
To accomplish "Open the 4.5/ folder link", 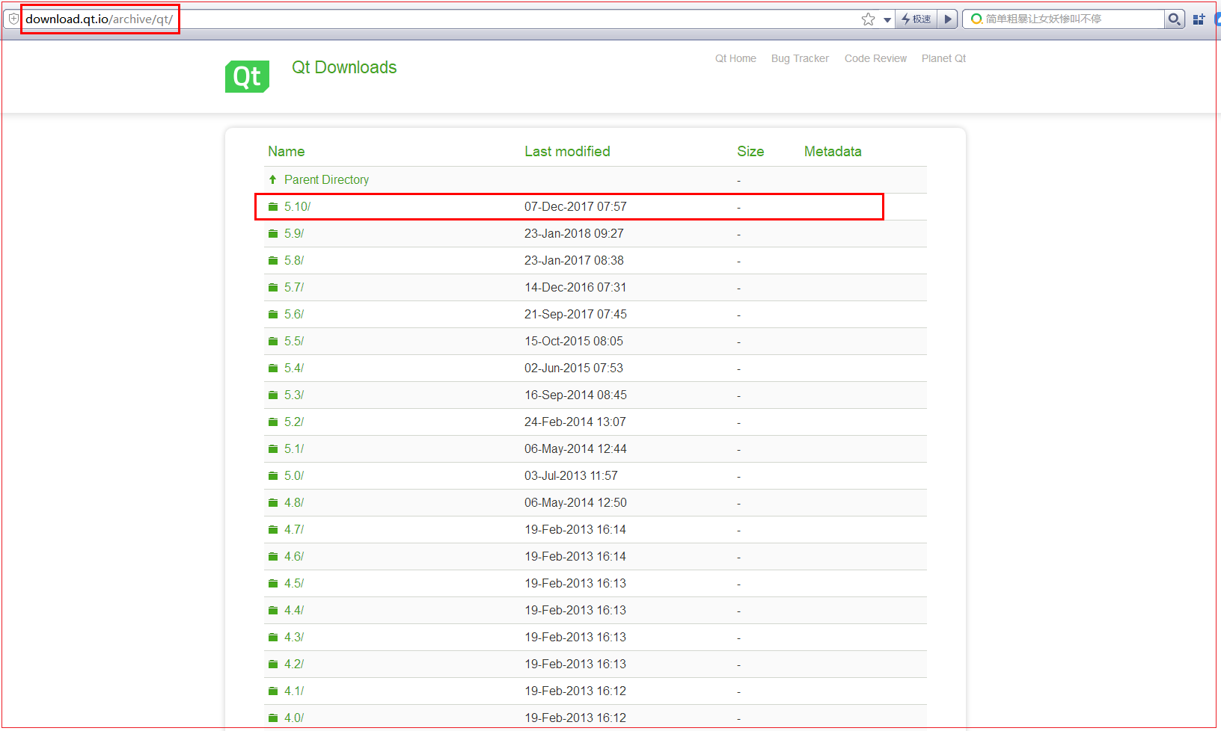I will click(294, 584).
